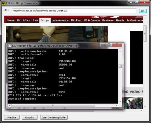
Task: Click the GO button next to URL
Action: pos(143,11)
